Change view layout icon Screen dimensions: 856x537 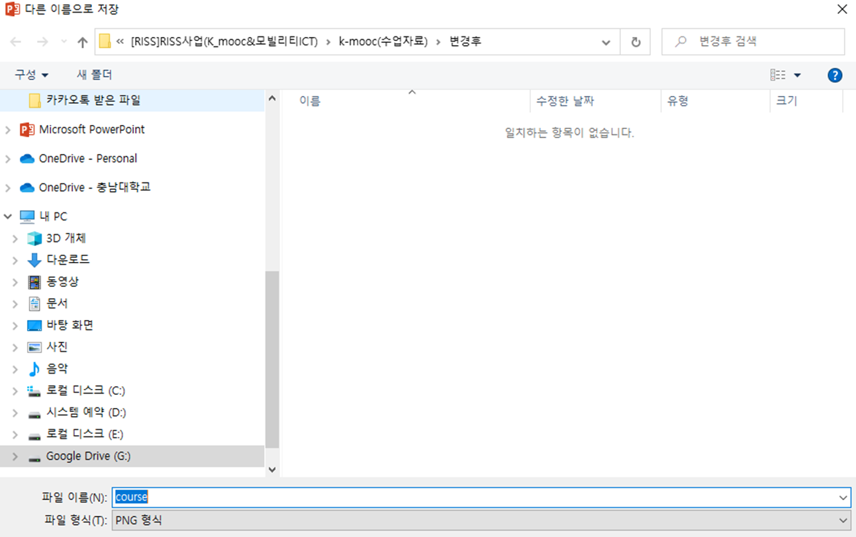[779, 75]
